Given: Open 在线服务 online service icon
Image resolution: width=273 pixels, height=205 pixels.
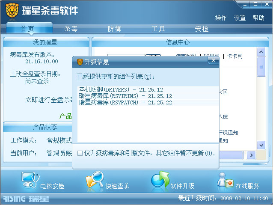Looking at the screenshot, I should [x=225, y=180].
